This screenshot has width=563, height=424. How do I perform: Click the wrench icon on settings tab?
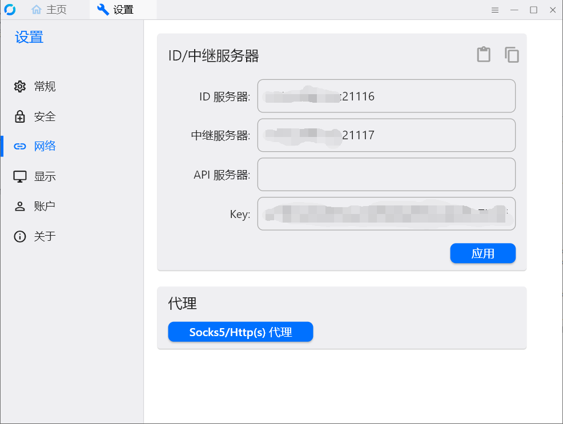[x=103, y=10]
